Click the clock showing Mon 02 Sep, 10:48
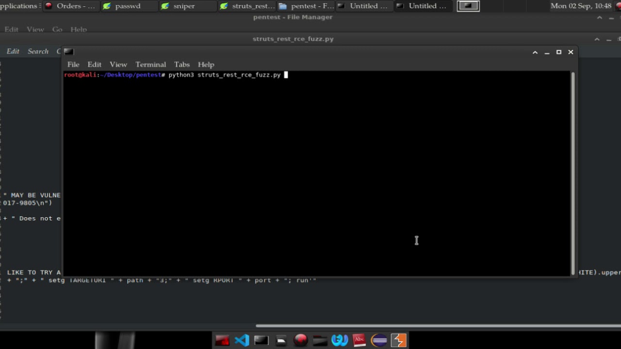This screenshot has width=621, height=349. [x=581, y=6]
